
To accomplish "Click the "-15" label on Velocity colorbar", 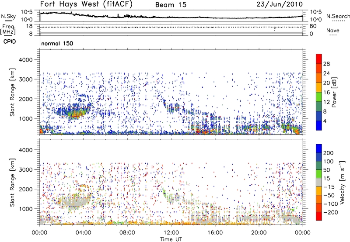I will point(329,187).
